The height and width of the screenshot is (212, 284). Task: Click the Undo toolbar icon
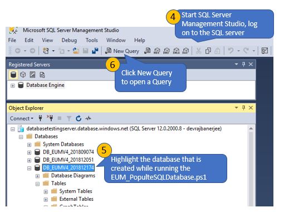[231, 51]
